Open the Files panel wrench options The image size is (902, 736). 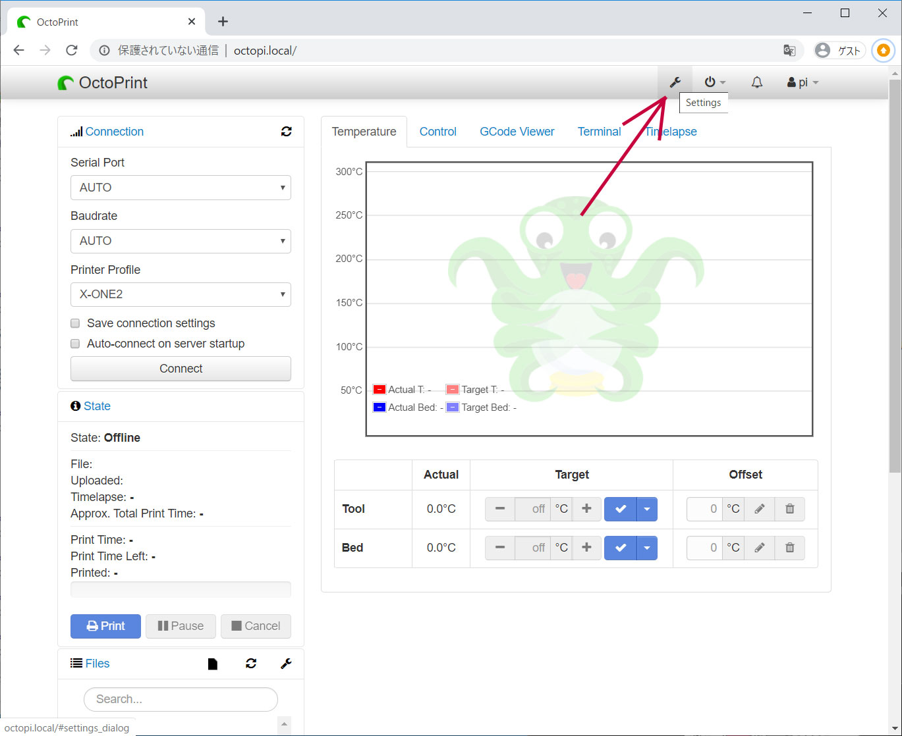click(x=286, y=664)
